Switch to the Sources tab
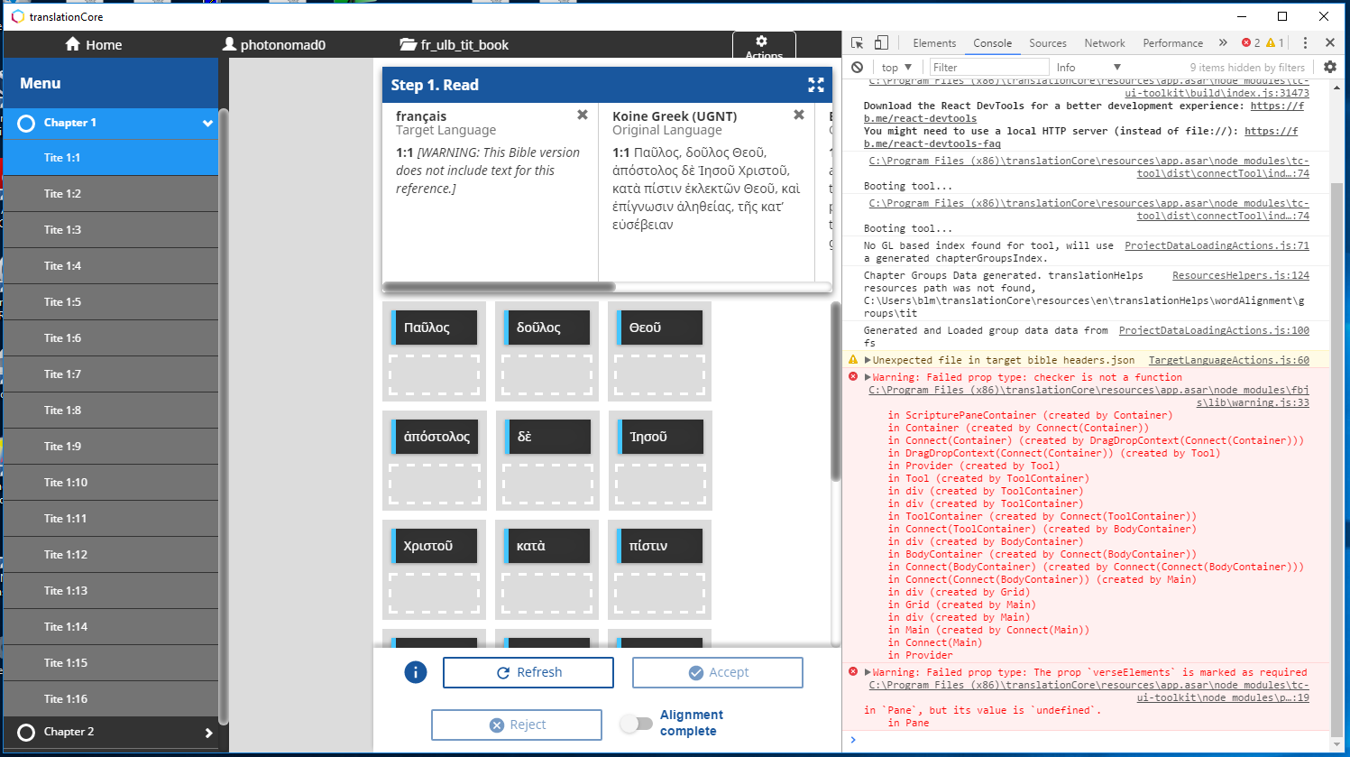The height and width of the screenshot is (757, 1350). click(x=1047, y=42)
